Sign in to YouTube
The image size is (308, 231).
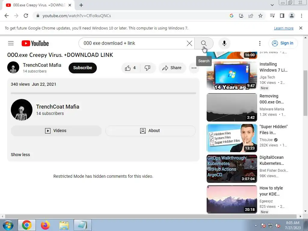(x=283, y=43)
